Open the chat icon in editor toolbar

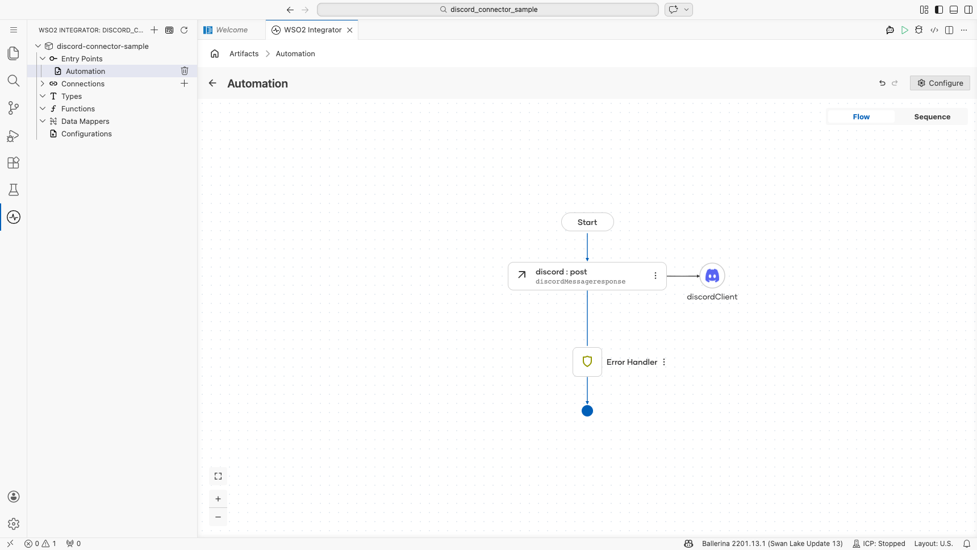(890, 30)
